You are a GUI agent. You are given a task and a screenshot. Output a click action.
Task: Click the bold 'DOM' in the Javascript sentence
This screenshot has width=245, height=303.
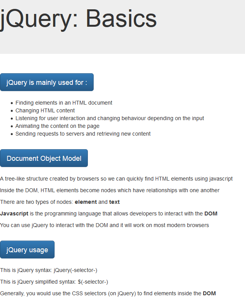pos(211,213)
